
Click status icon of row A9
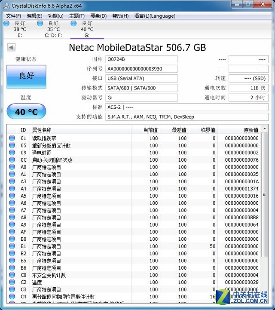[x=12, y=224]
